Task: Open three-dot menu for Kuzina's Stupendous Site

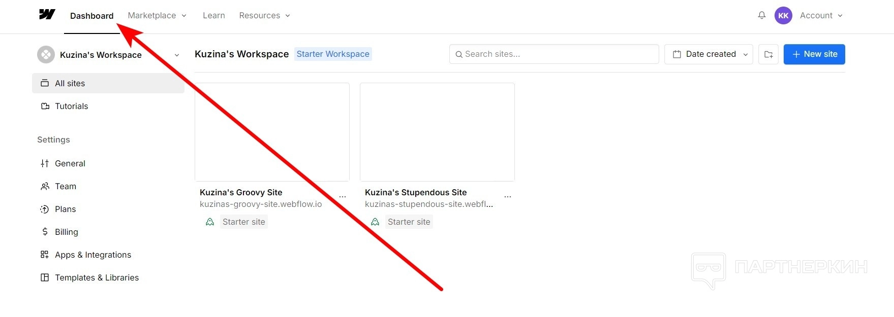Action: click(x=508, y=197)
